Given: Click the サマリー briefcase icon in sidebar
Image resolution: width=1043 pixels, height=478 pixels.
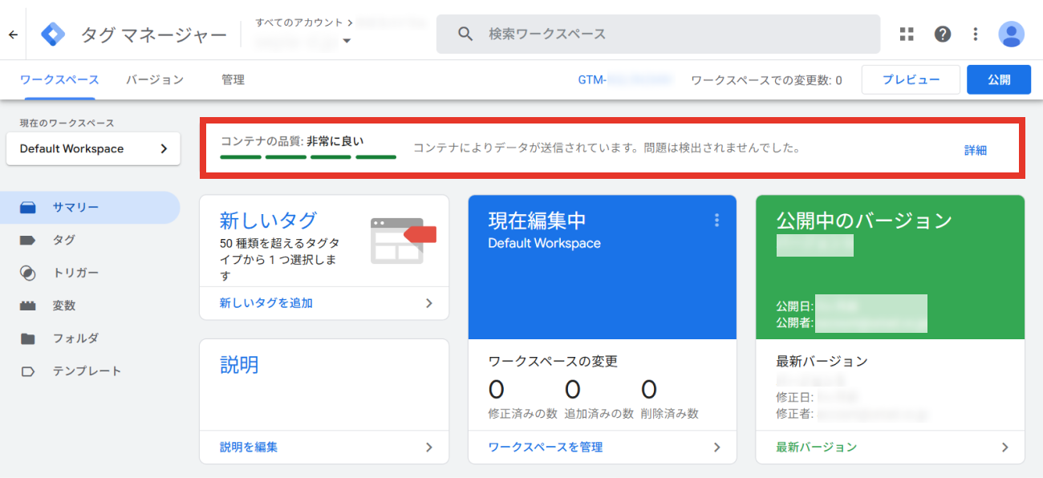Looking at the screenshot, I should [28, 207].
